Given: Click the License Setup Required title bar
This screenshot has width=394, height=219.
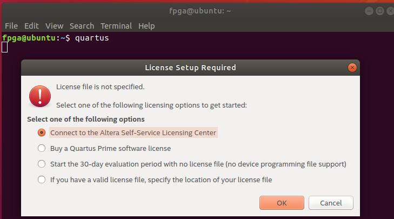Looking at the screenshot, I should [190, 68].
